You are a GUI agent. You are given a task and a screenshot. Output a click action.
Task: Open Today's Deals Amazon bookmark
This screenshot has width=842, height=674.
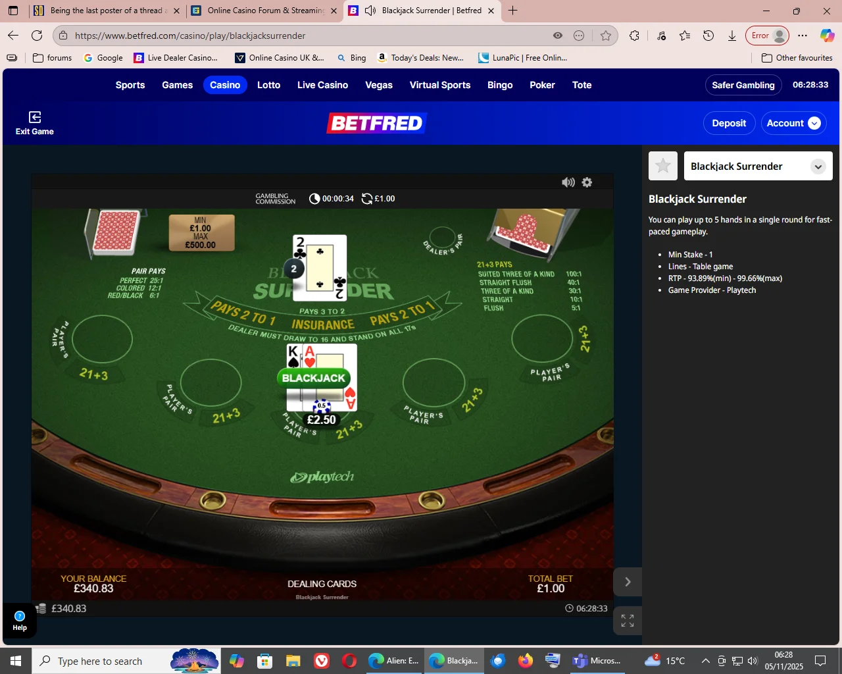click(420, 58)
